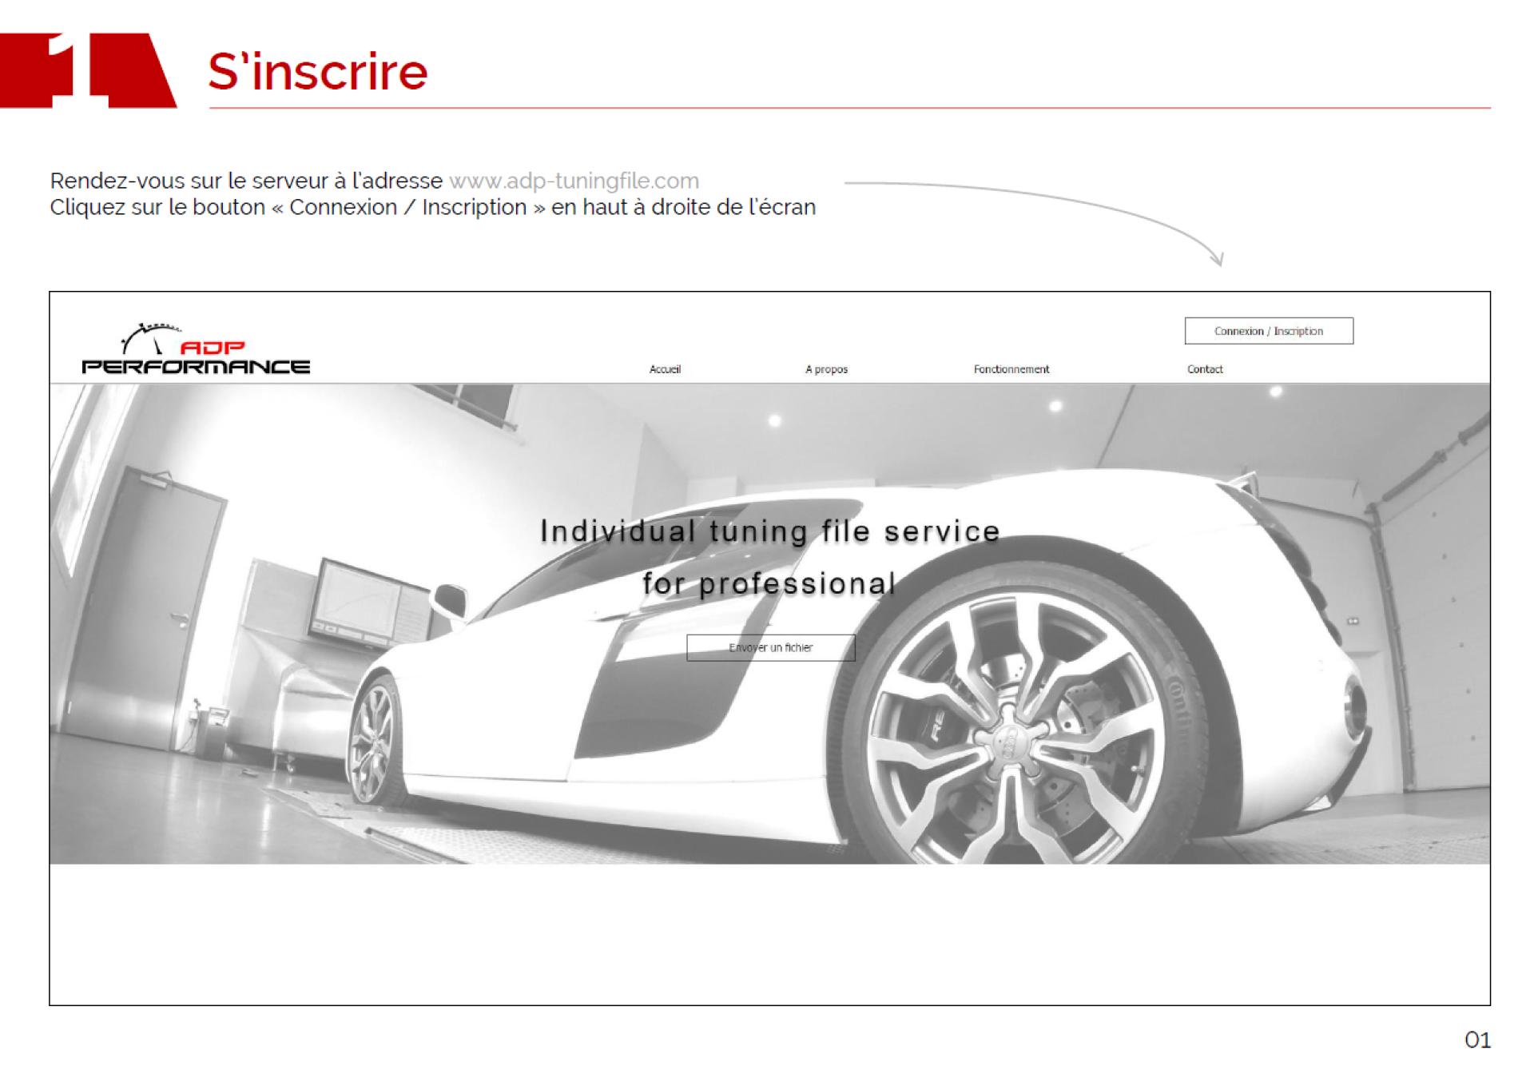Click the page number 01
Screen dimensions: 1534x1086
point(1476,1040)
